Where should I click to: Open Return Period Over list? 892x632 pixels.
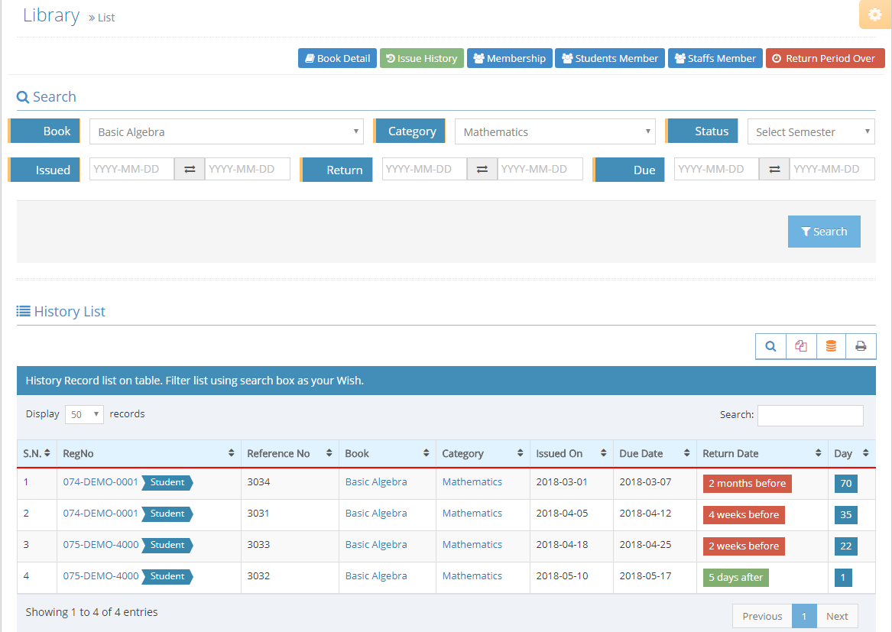[825, 58]
